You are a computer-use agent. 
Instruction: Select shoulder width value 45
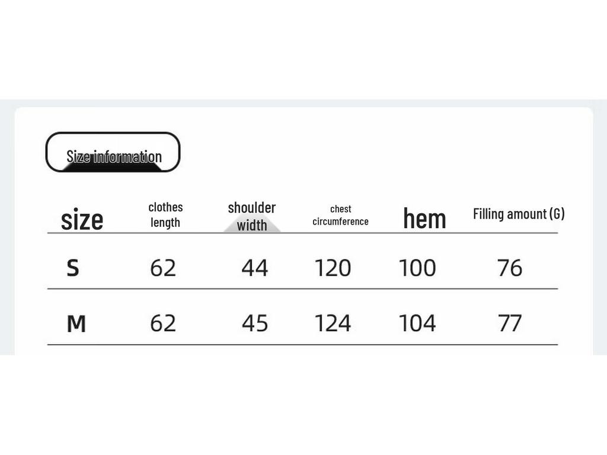pyautogui.click(x=255, y=323)
